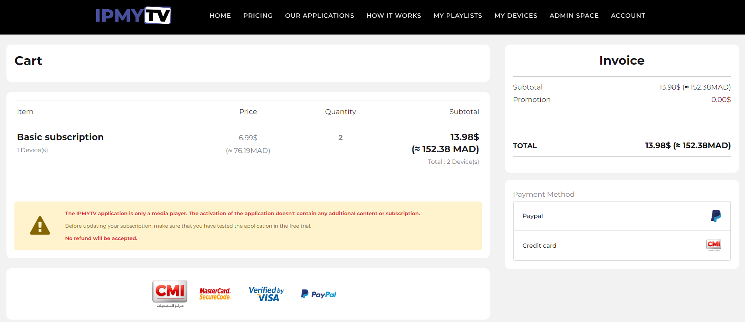Click the warning triangle icon
This screenshot has width=745, height=322.
click(x=40, y=226)
